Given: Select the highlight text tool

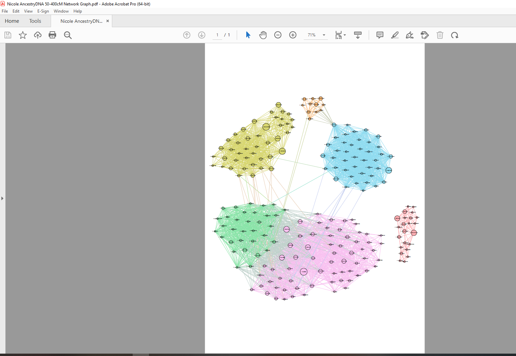Looking at the screenshot, I should (395, 35).
